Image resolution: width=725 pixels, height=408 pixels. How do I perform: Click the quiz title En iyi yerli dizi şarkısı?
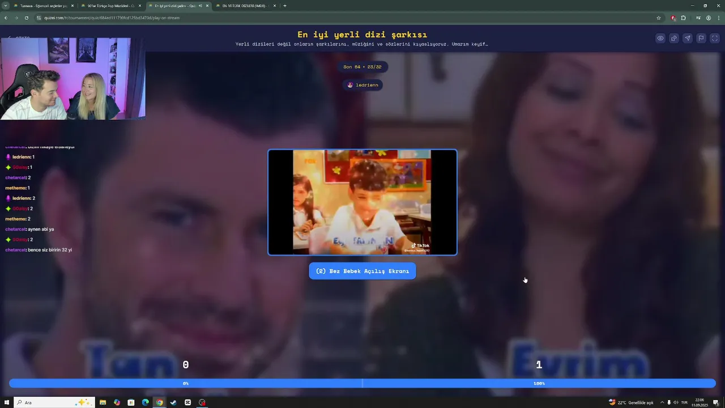(362, 35)
